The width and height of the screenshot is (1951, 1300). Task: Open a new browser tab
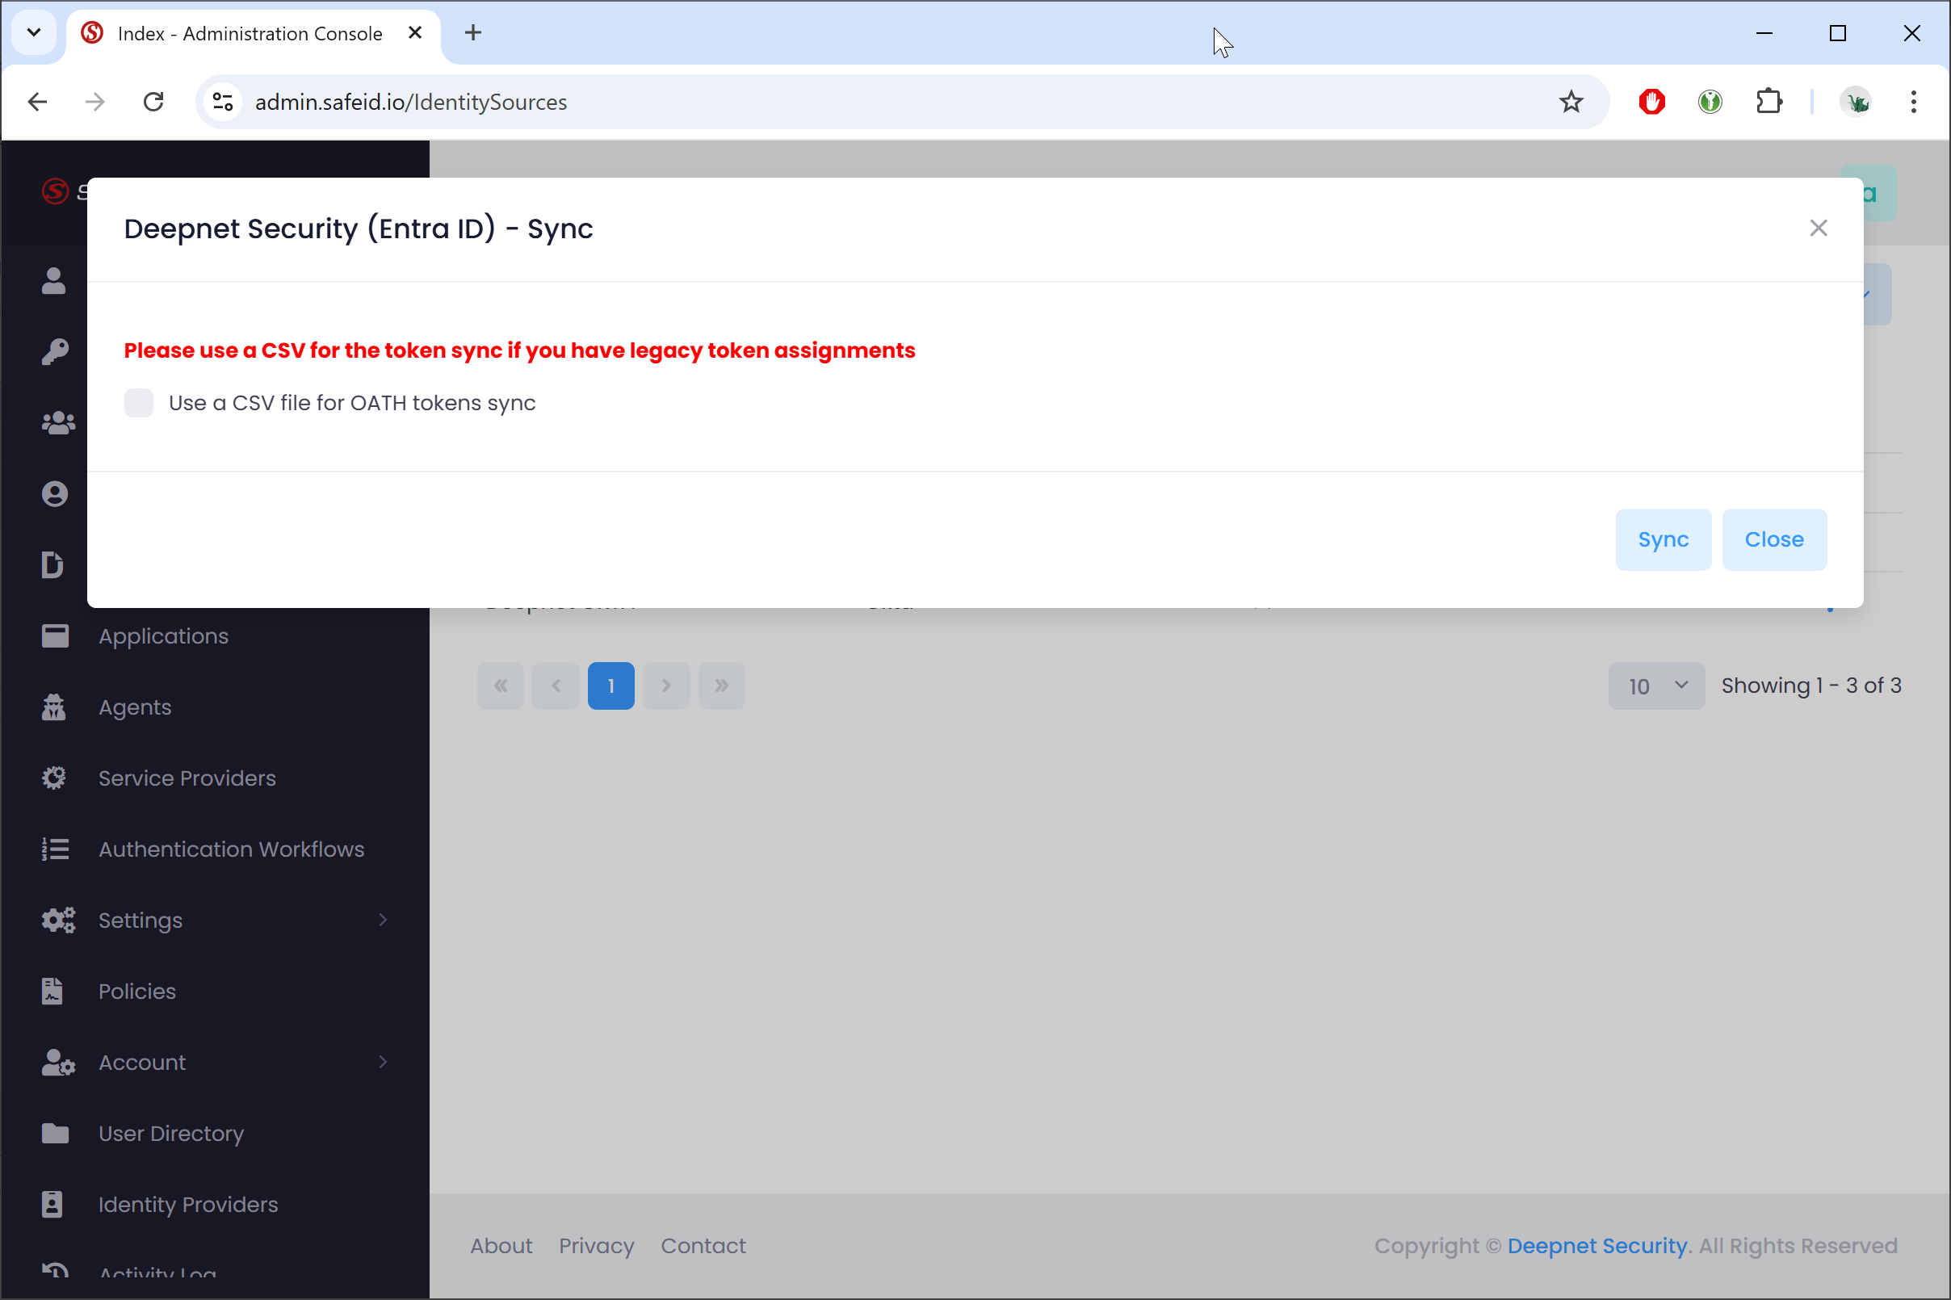click(x=473, y=33)
